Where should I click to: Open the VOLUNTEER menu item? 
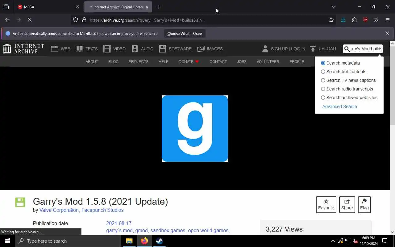coord(268,61)
